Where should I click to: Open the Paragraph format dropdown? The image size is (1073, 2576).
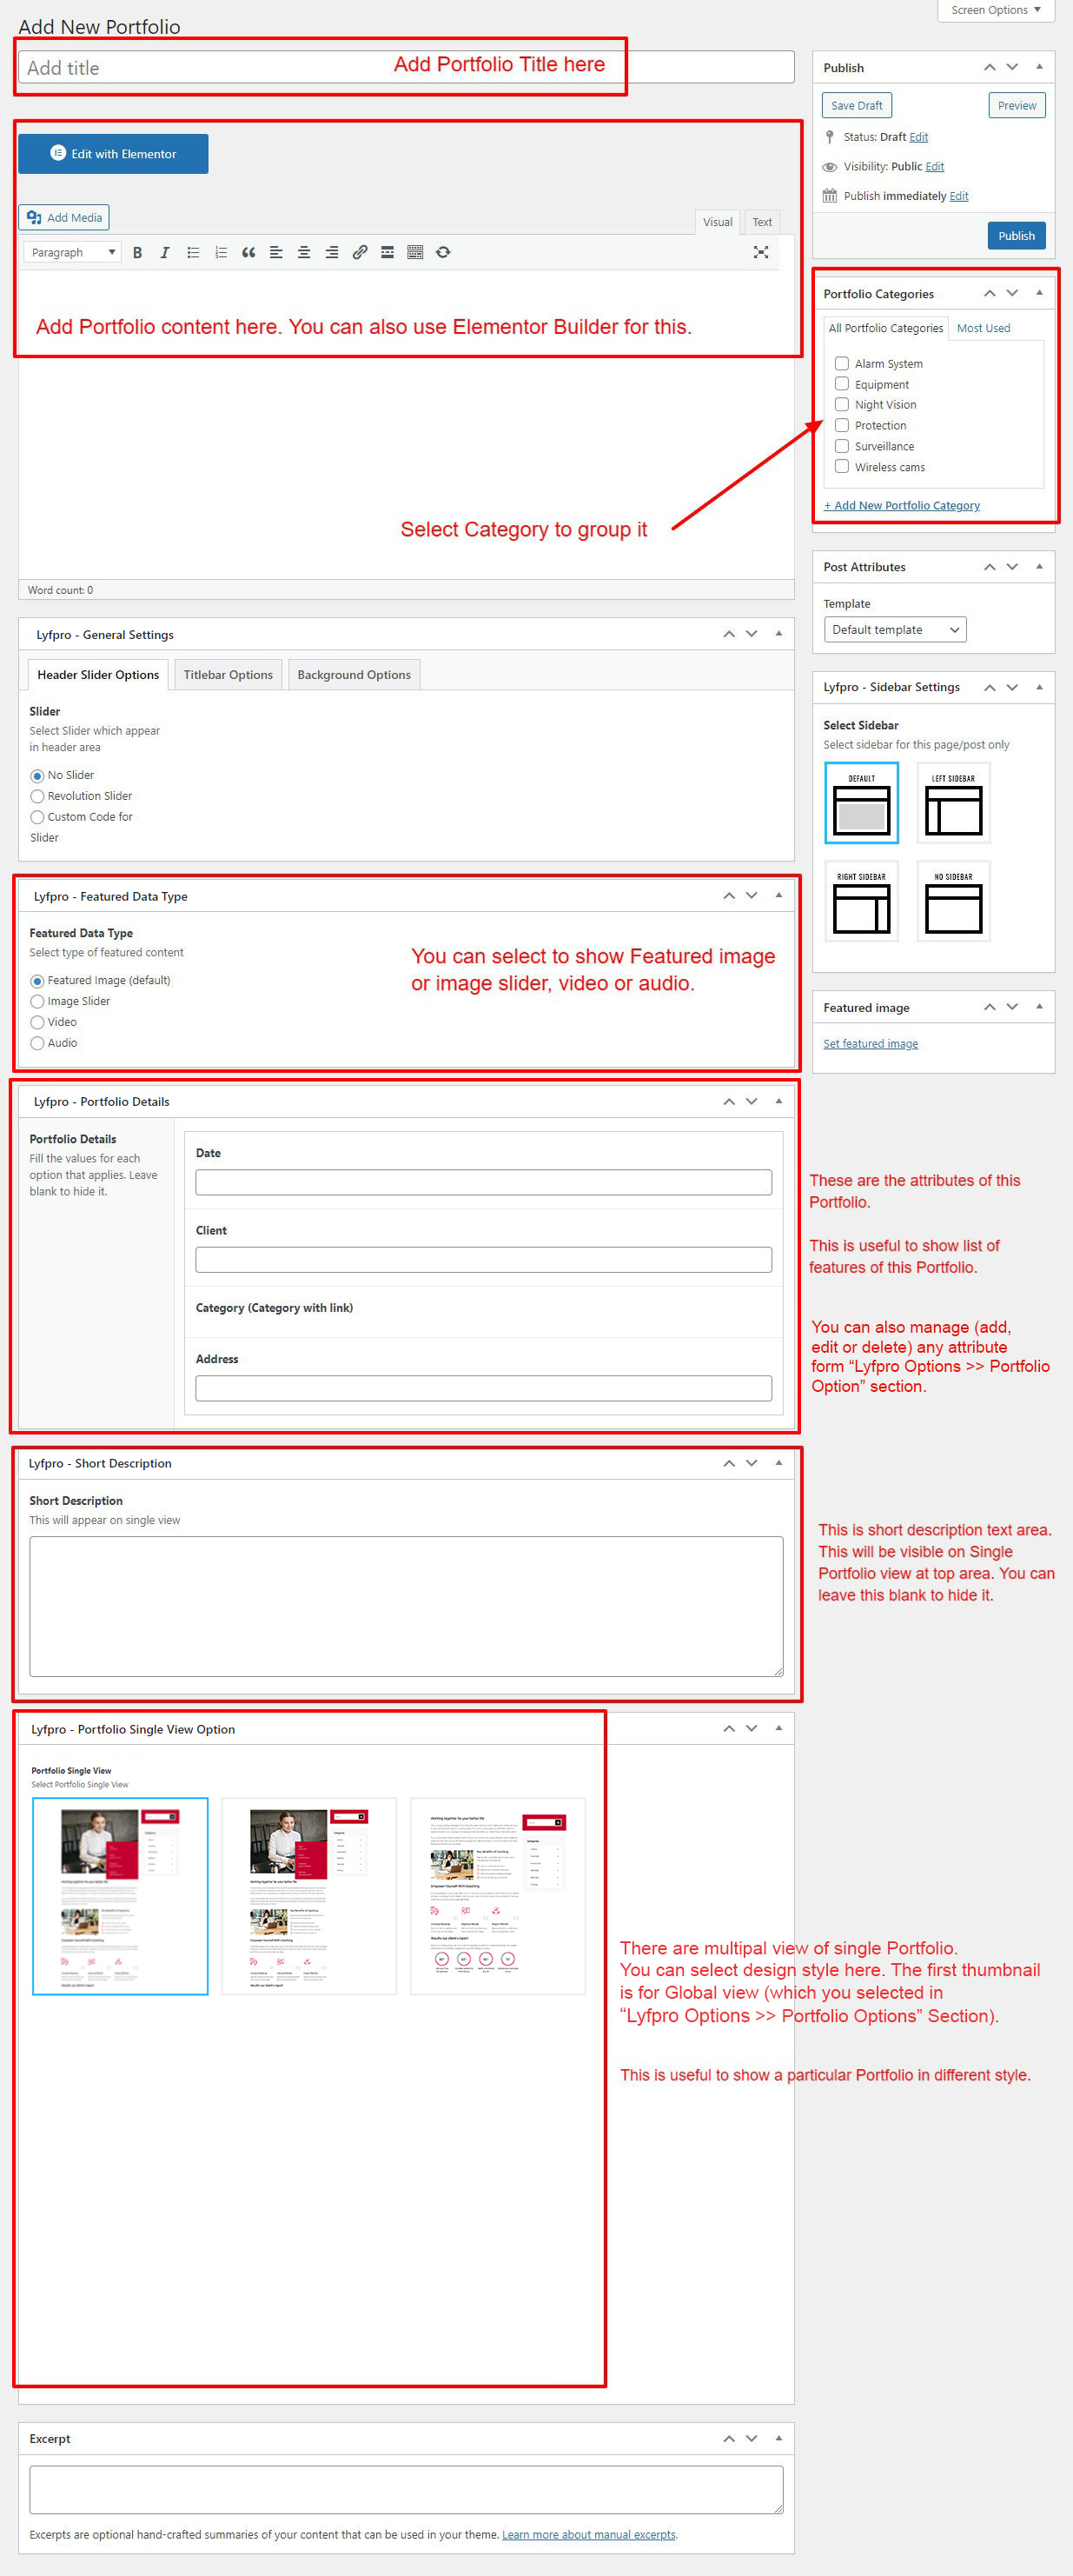72,253
